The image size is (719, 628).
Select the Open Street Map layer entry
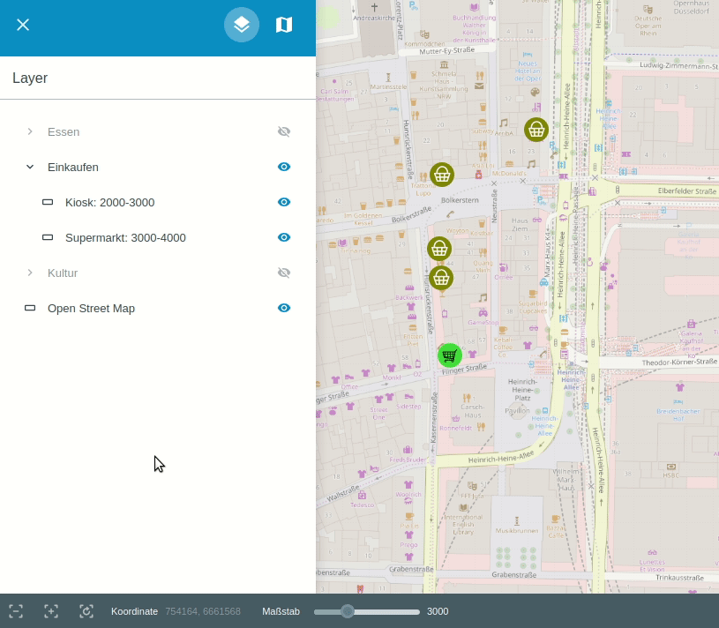[91, 308]
